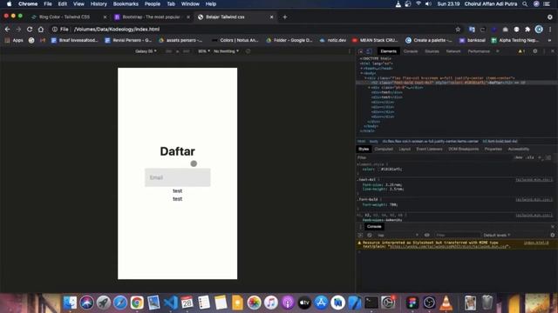Reload the page with the refresh icon
Image resolution: width=558 pixels, height=313 pixels.
(x=30, y=29)
